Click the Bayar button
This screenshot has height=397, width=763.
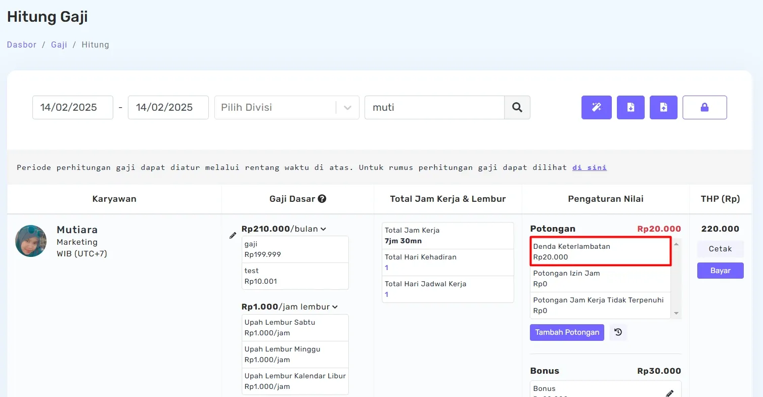point(720,271)
